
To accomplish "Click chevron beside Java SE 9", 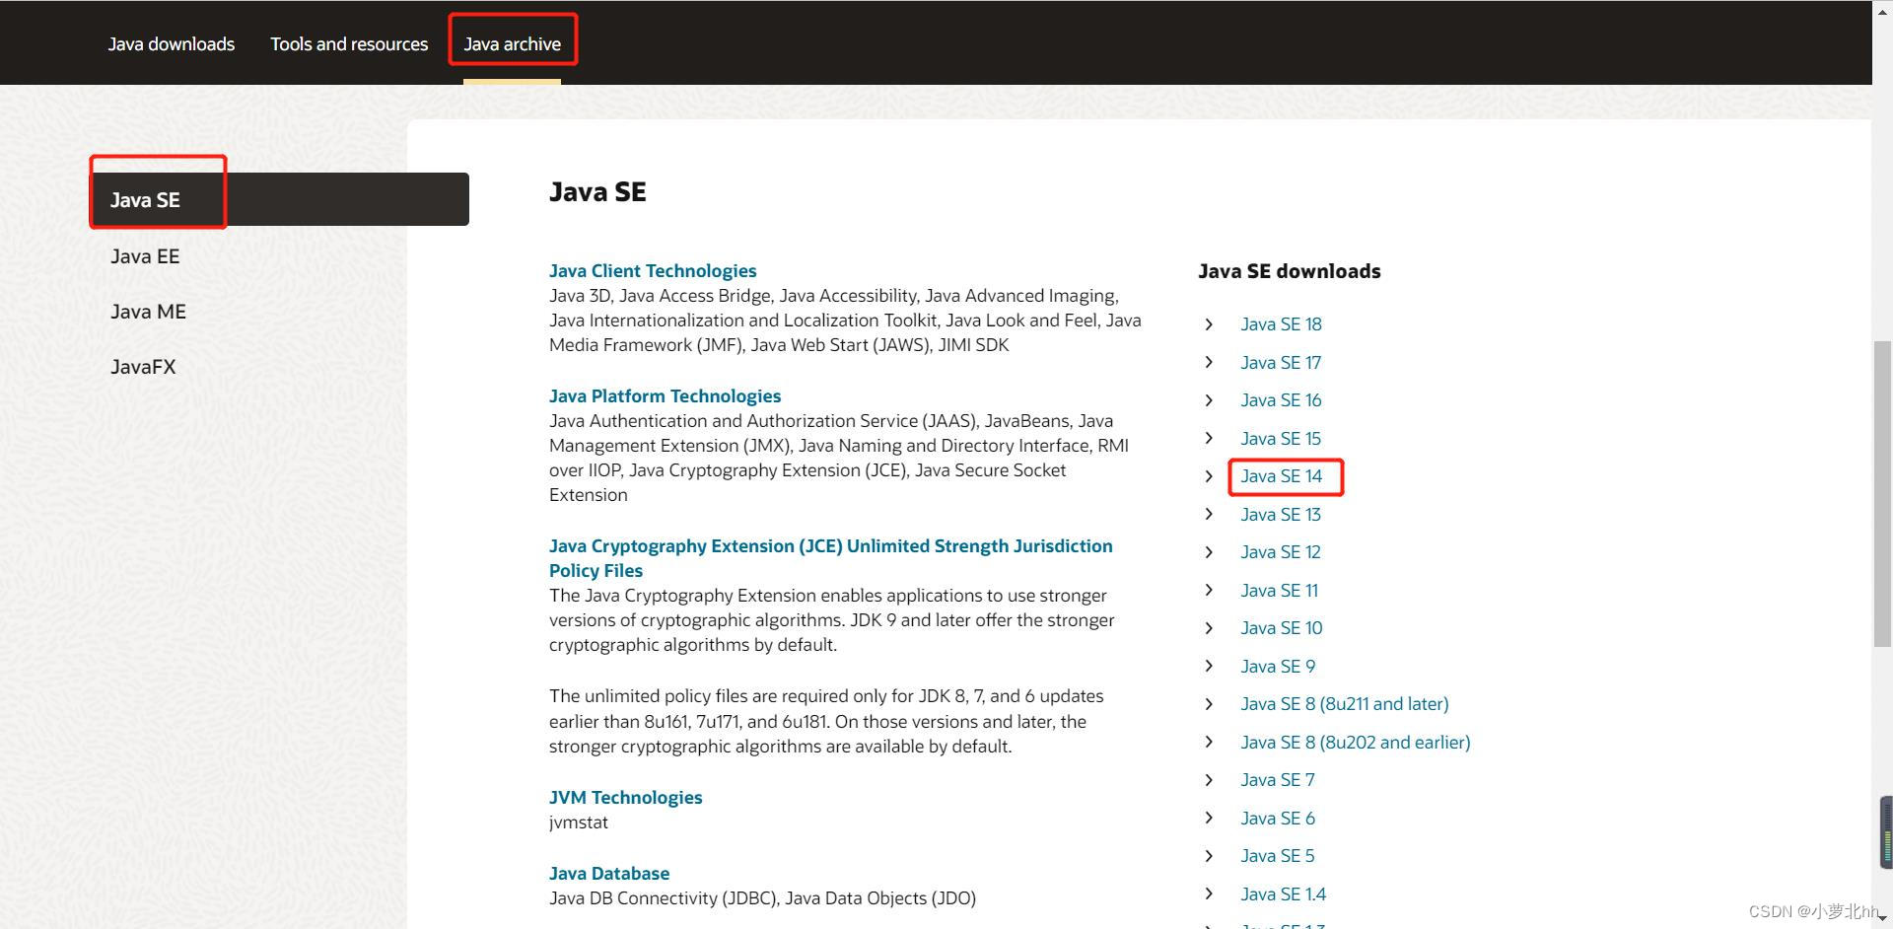I will (x=1209, y=666).
